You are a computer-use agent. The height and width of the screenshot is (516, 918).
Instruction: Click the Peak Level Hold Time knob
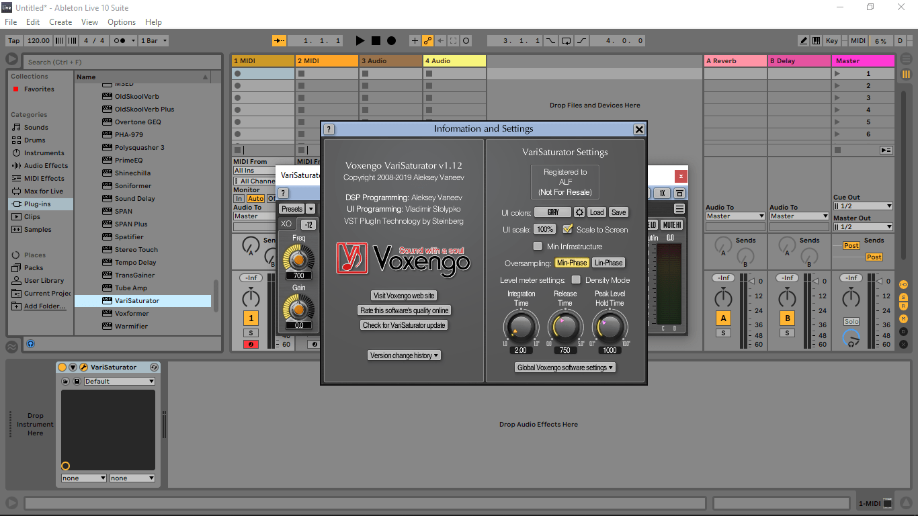click(x=610, y=327)
